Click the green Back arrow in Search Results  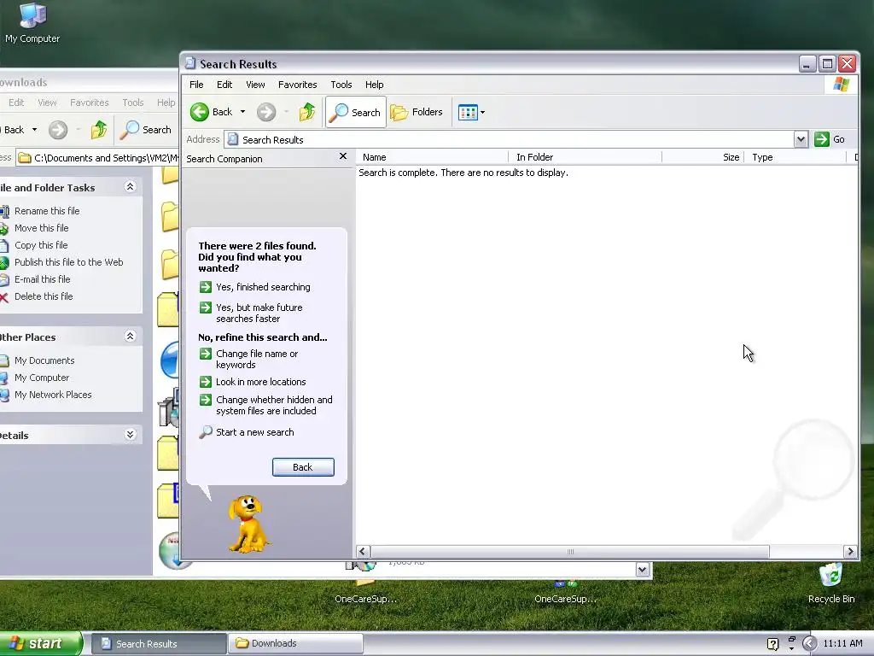click(x=200, y=112)
